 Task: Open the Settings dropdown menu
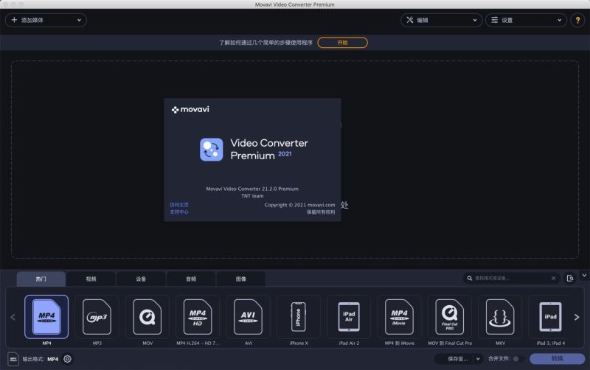pyautogui.click(x=526, y=21)
